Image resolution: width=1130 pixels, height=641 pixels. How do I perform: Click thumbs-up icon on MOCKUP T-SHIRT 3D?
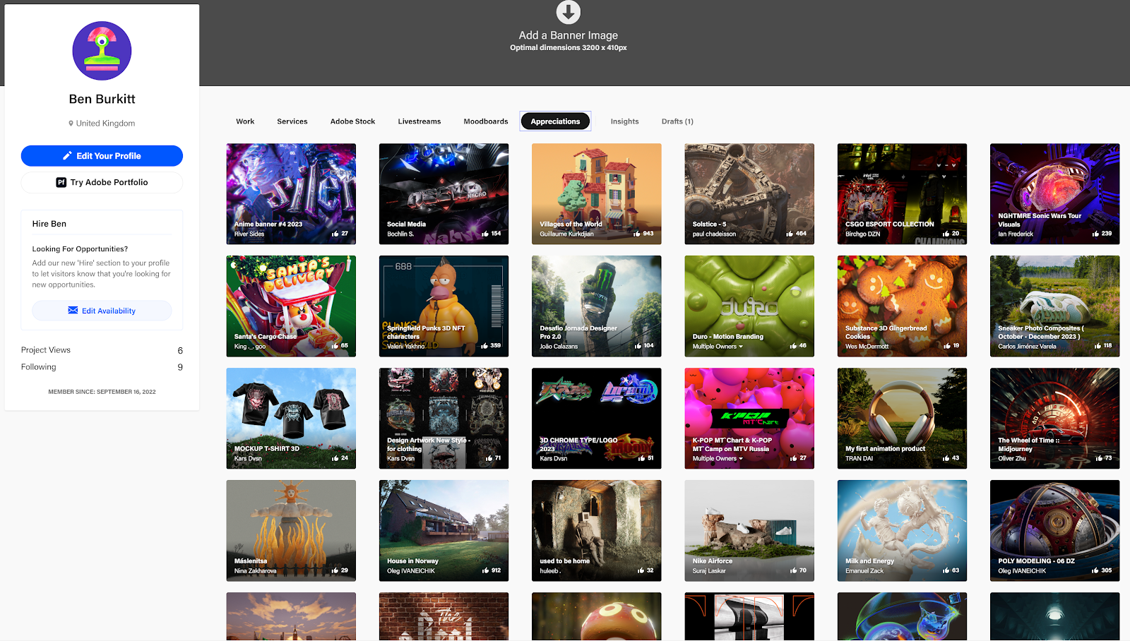point(335,458)
